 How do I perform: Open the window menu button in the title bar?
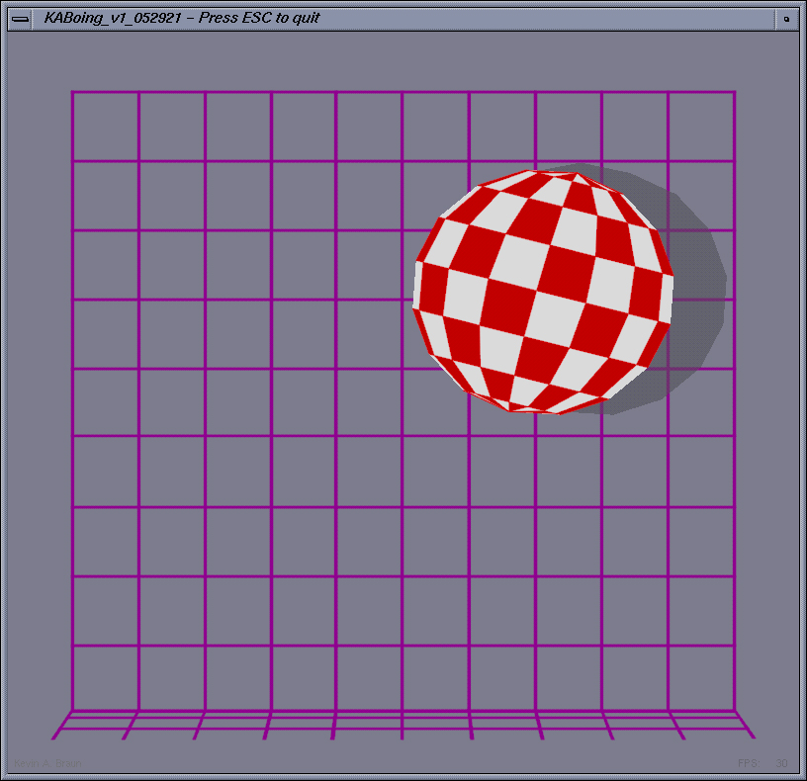(x=20, y=19)
